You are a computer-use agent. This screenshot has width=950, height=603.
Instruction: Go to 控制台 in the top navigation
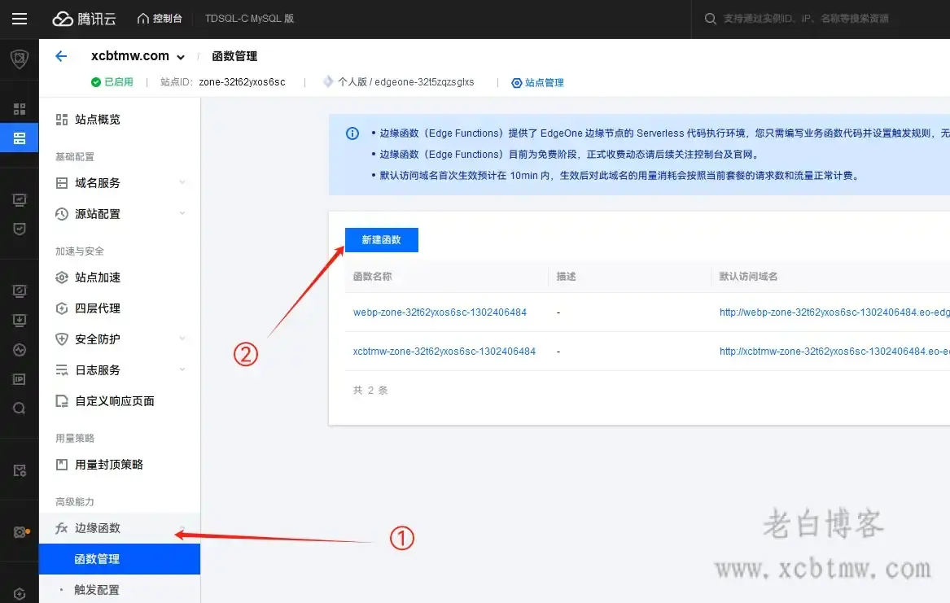click(160, 19)
